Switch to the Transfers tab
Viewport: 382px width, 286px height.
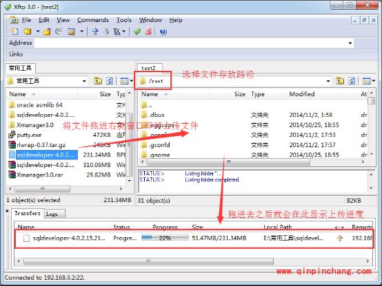pyautogui.click(x=28, y=213)
